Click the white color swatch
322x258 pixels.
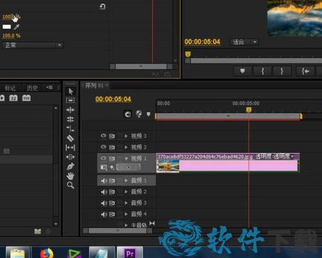[6, 26]
